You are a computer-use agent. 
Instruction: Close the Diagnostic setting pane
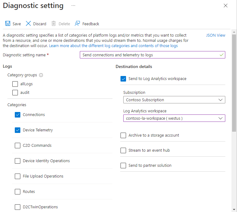tap(226, 6)
